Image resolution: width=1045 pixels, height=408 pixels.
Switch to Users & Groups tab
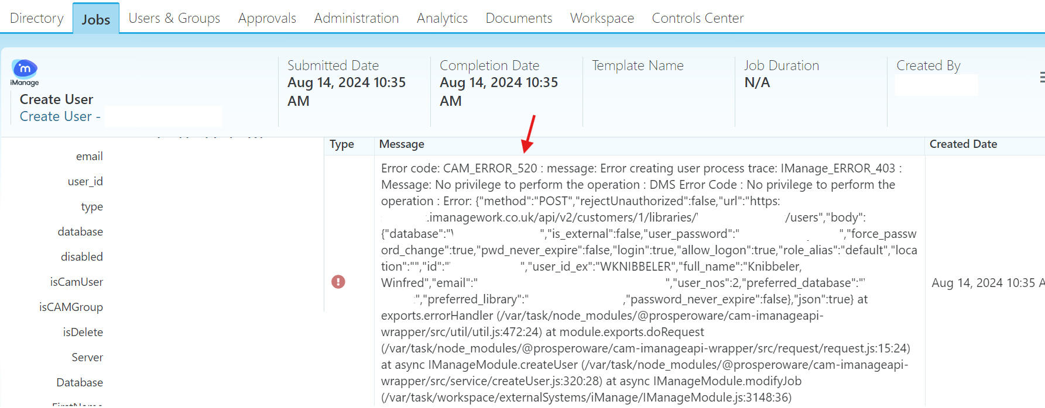coord(174,18)
